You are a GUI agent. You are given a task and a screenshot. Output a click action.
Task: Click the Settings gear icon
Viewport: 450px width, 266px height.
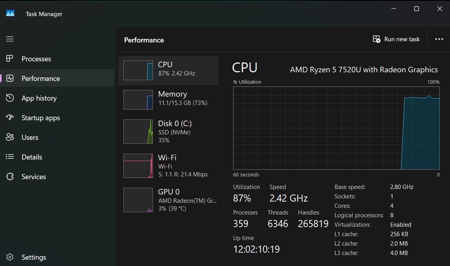click(x=10, y=257)
